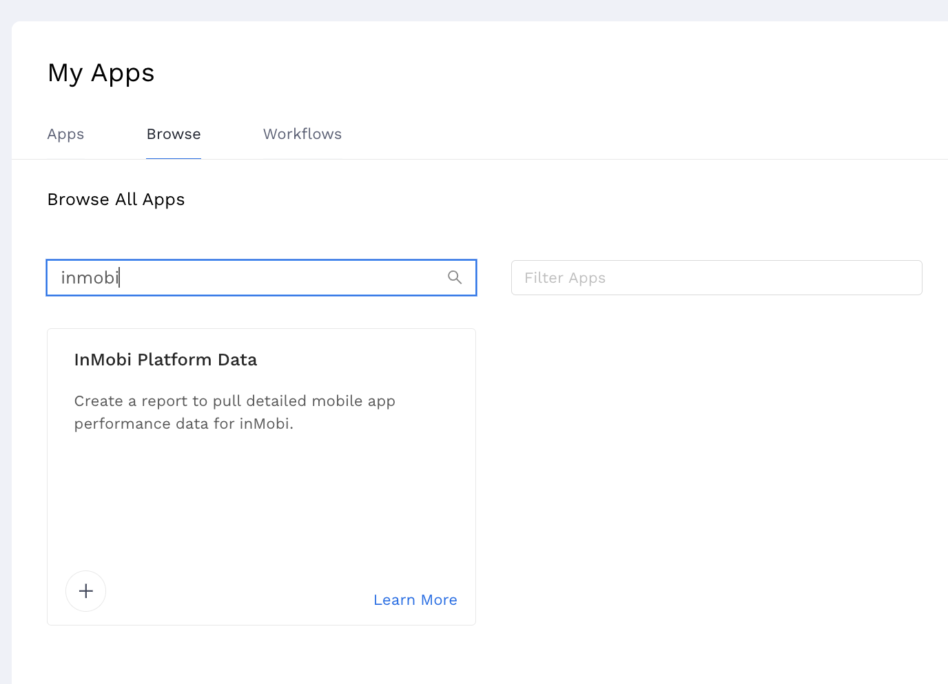Screen dimensions: 948x684
Task: Click the InMobi Platform Data card title
Action: tap(165, 360)
